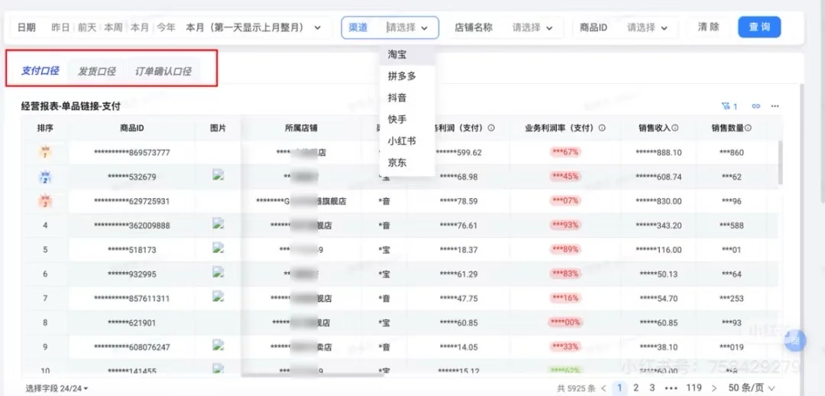This screenshot has width=825, height=396.
Task: Choose the 本月 date shortcut
Action: [x=140, y=28]
